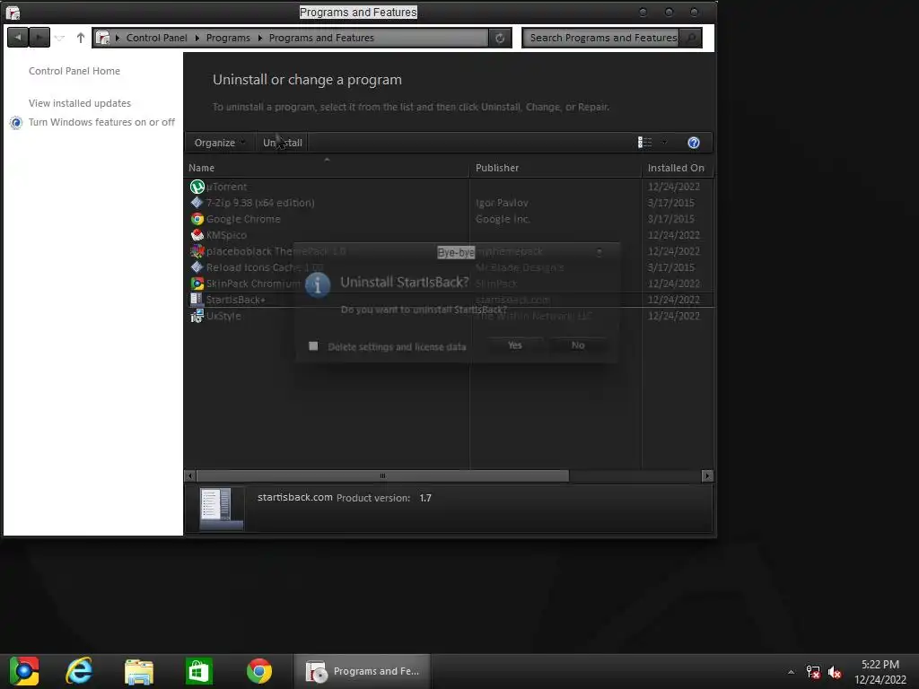Check Delete settings and license data

pos(313,346)
